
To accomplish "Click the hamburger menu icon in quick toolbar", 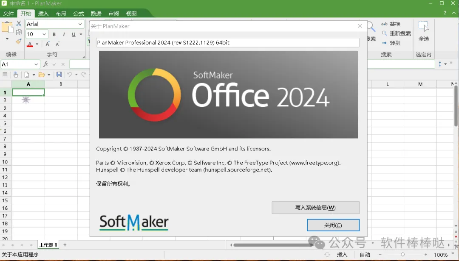I will pos(5,75).
